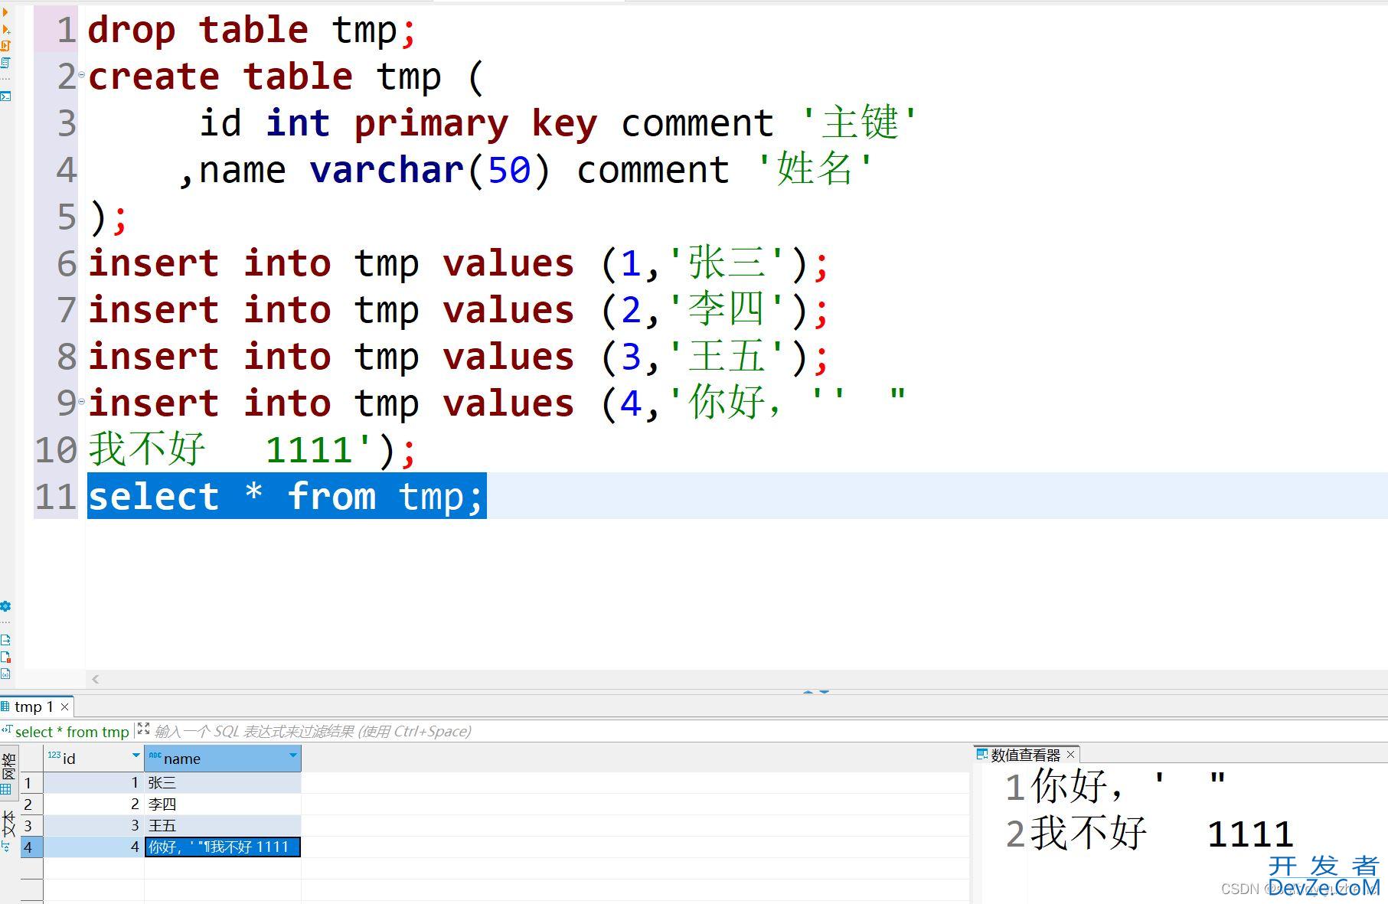Image resolution: width=1388 pixels, height=904 pixels.
Task: Open editor settings gear icon
Action: [x=5, y=606]
